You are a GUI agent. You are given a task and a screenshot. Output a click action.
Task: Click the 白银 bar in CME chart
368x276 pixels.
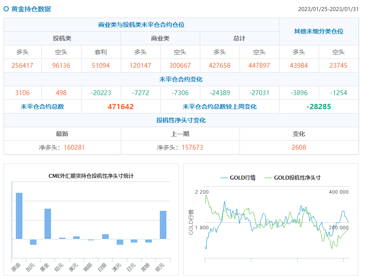[x=105, y=236]
